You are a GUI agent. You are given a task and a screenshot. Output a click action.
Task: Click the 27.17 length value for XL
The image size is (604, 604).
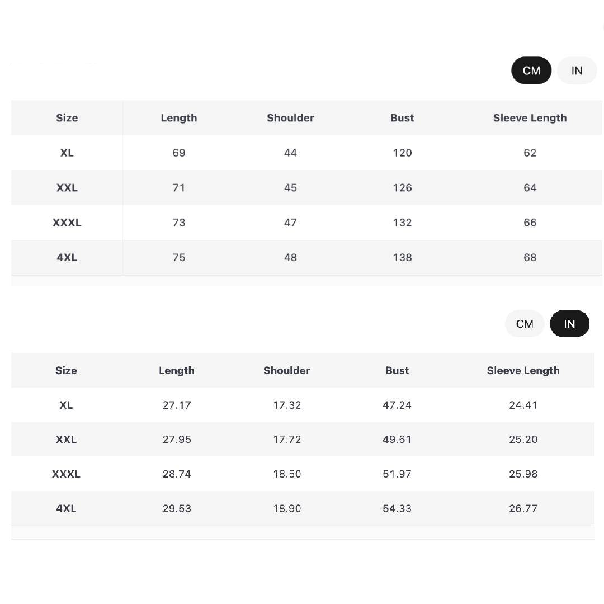[177, 405]
